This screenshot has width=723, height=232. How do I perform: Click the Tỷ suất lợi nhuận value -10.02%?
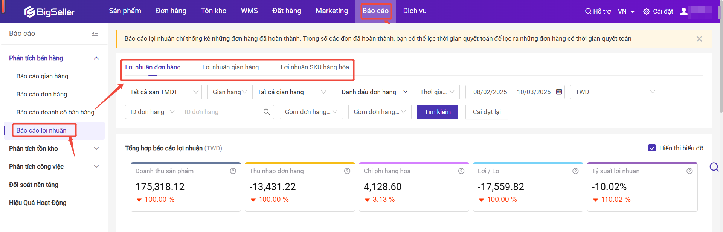(x=609, y=187)
